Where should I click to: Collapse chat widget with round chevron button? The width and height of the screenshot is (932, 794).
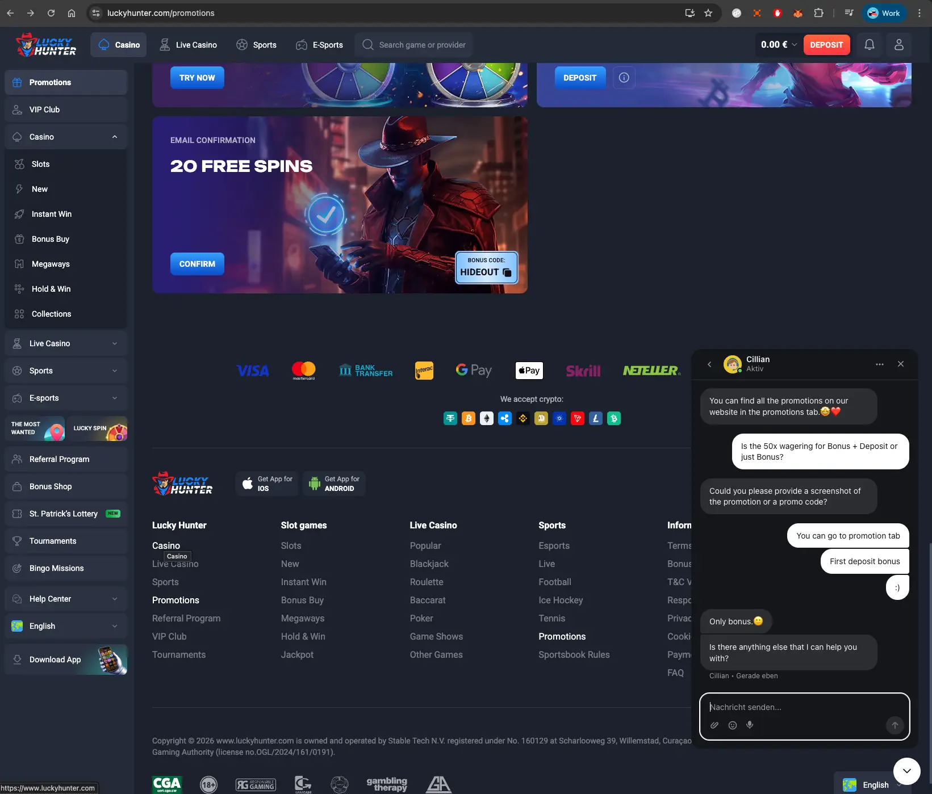[x=906, y=771]
